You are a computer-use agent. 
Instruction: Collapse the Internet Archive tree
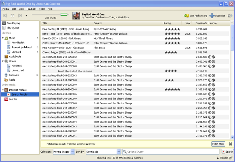(x=3, y=90)
